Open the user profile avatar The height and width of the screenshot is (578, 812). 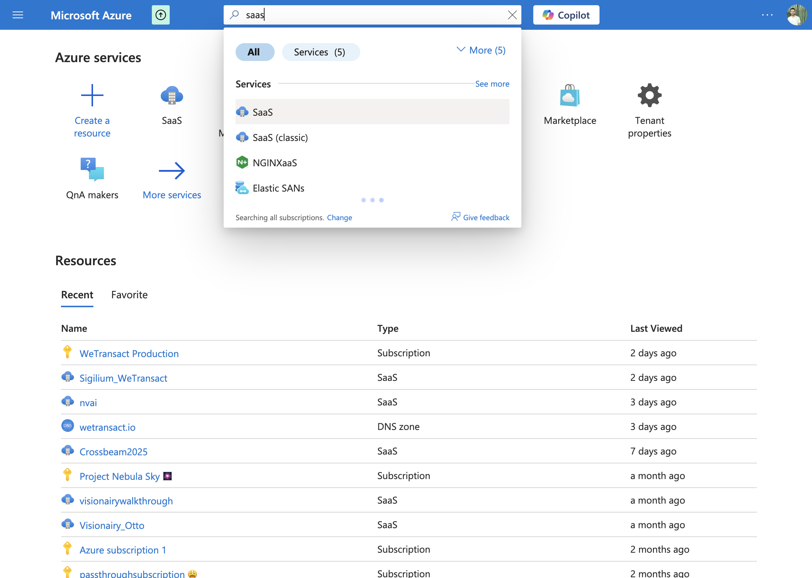797,15
